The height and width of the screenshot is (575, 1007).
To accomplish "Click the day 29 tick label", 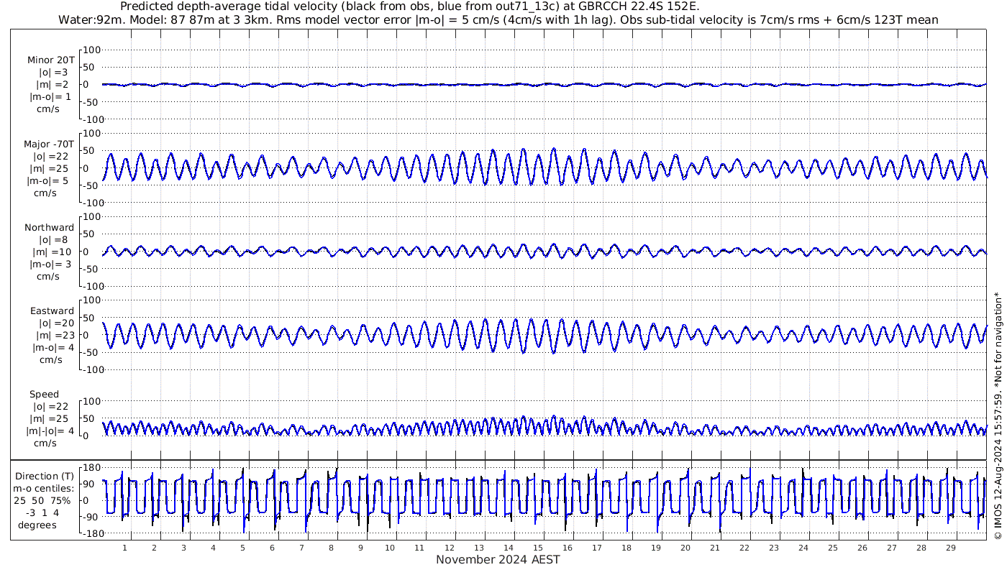I will tap(950, 548).
